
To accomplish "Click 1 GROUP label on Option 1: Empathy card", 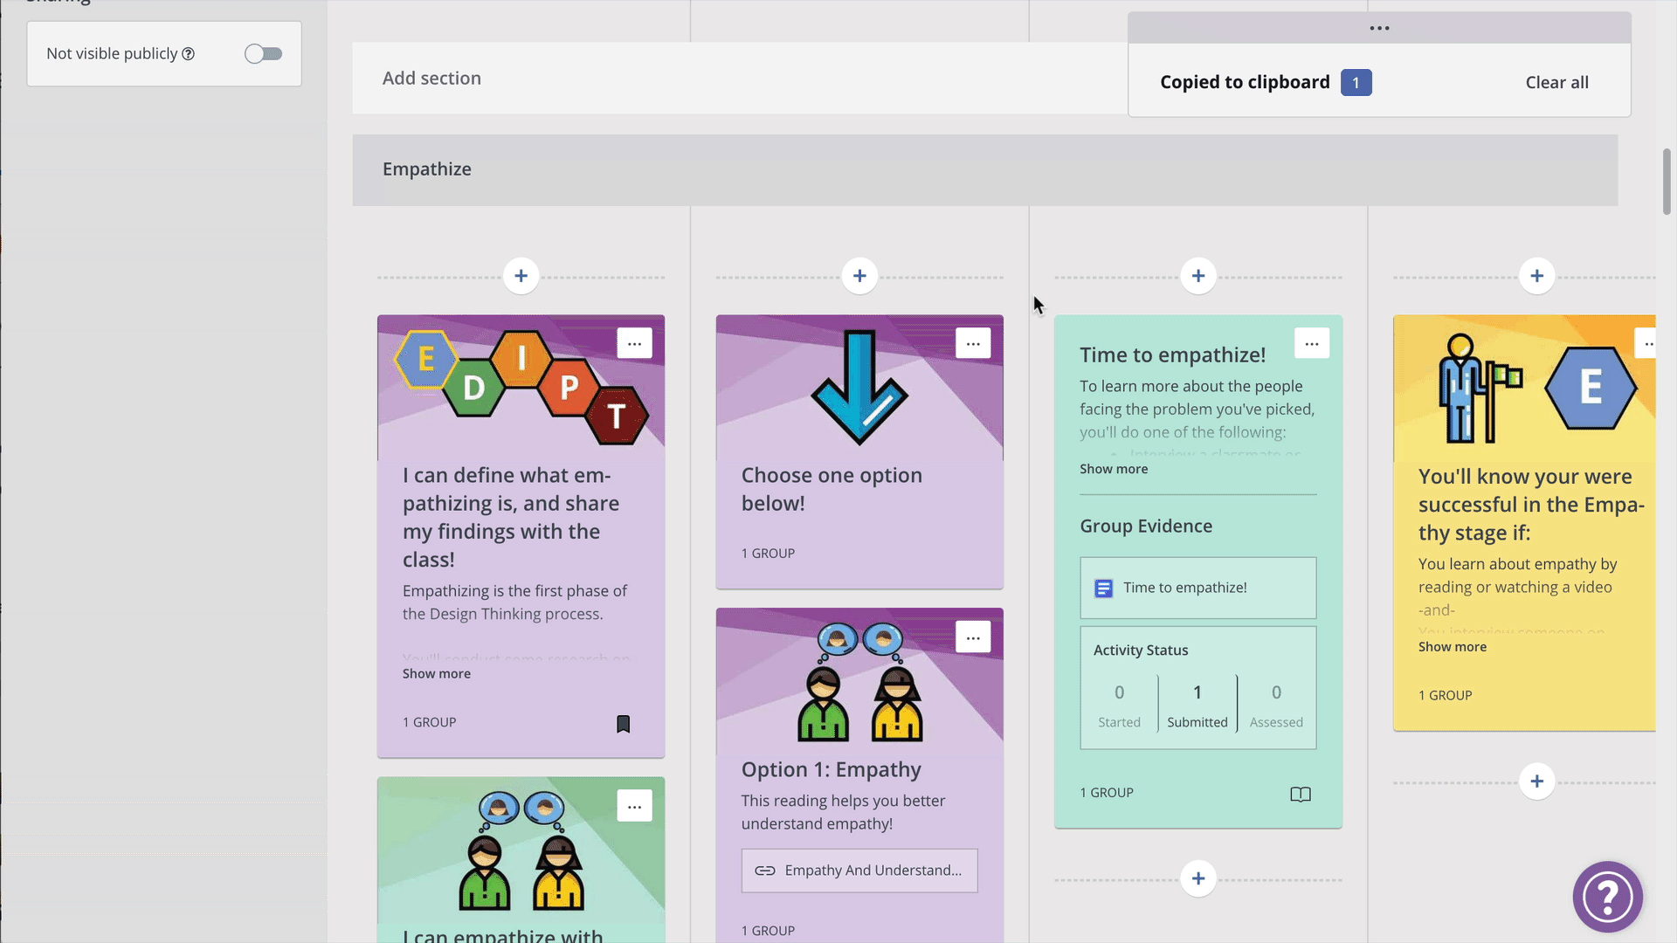I will (x=768, y=931).
